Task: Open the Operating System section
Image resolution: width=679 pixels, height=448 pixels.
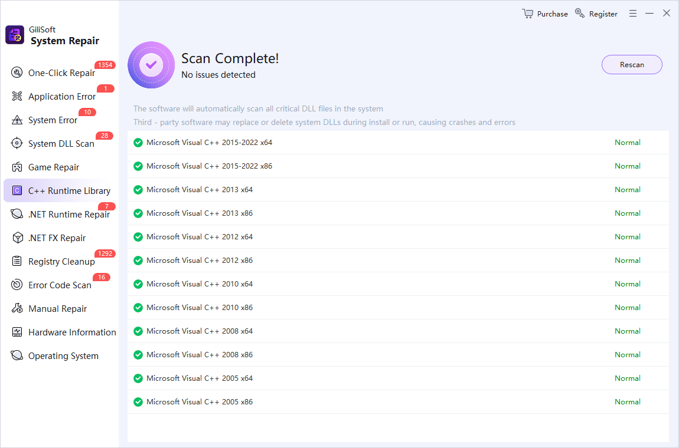Action: pyautogui.click(x=60, y=355)
